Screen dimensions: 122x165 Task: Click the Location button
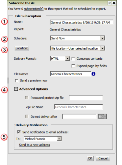22,48
